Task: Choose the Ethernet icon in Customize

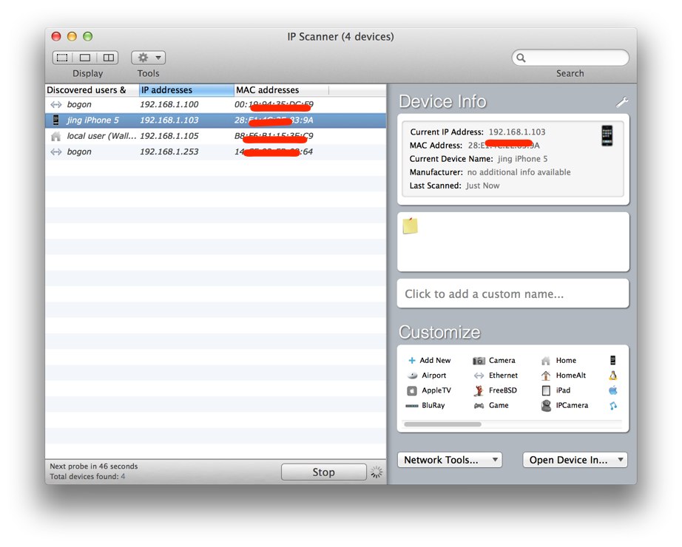Action: pyautogui.click(x=496, y=376)
